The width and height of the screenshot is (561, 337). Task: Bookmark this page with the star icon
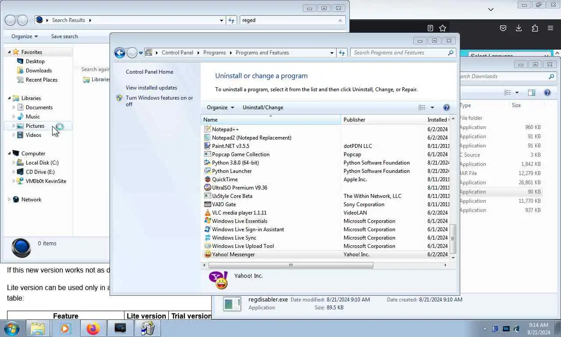443,28
